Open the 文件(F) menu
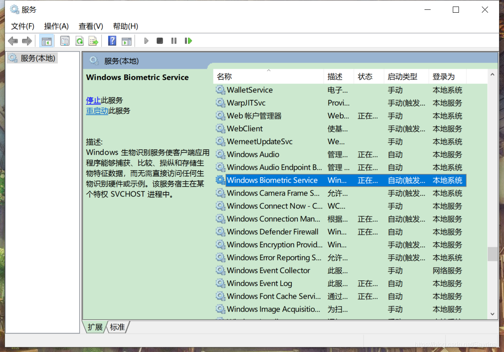Image resolution: width=504 pixels, height=352 pixels. click(23, 26)
